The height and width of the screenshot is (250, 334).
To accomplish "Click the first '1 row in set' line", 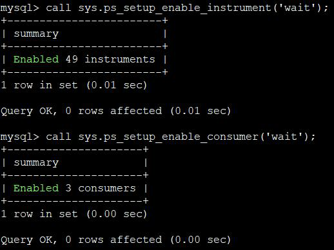I will point(74,85).
